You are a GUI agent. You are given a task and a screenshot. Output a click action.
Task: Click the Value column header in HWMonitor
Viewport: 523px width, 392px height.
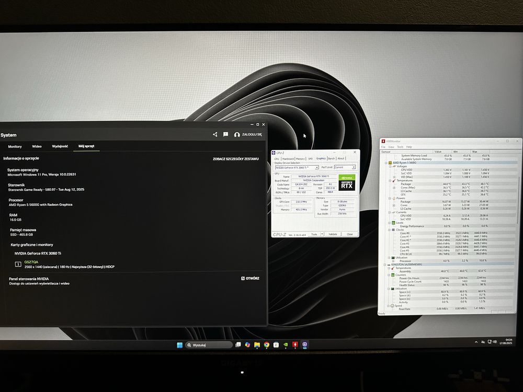tap(442, 152)
